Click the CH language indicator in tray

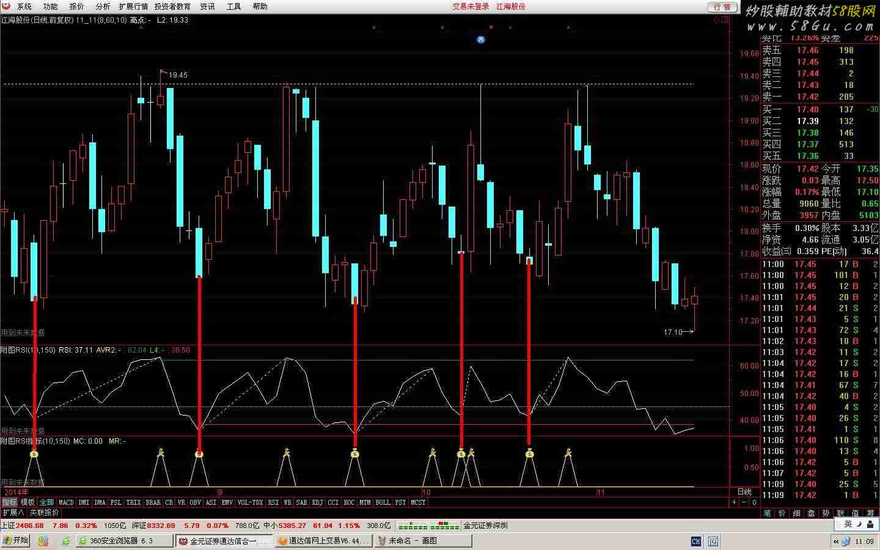[695, 541]
